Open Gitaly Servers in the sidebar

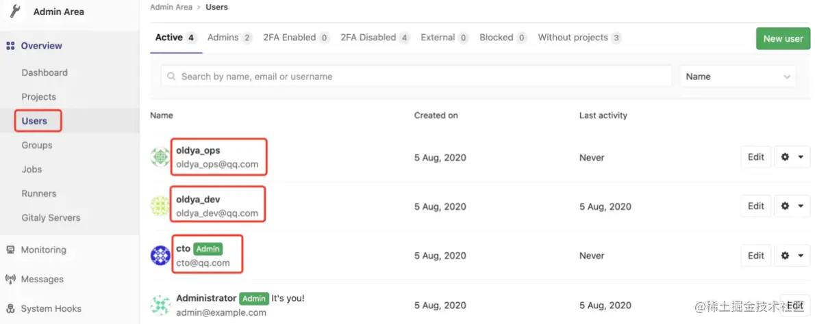point(51,218)
